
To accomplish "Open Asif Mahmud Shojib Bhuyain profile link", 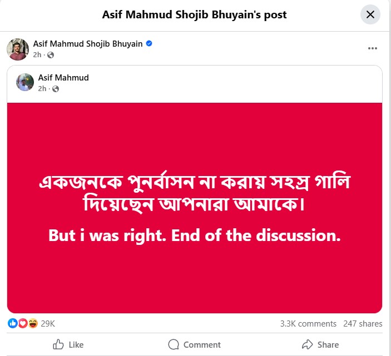I will (x=88, y=44).
